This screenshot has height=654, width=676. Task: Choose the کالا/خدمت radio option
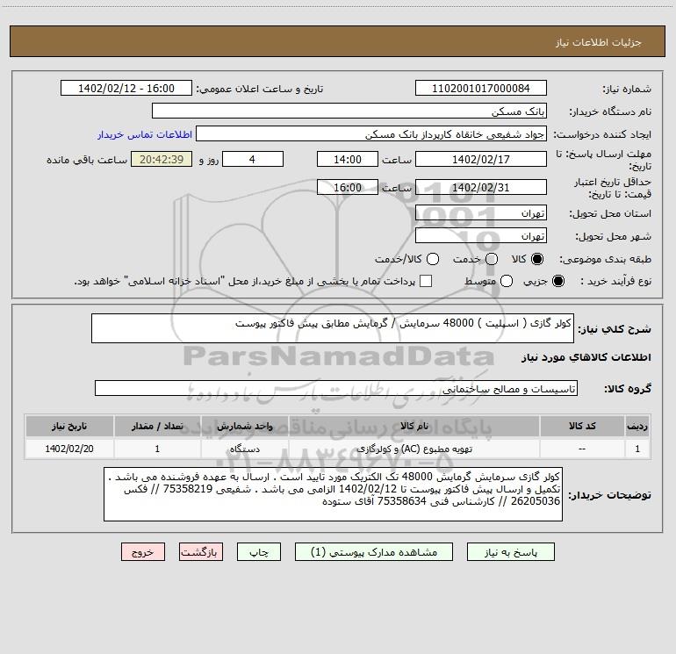(433, 259)
